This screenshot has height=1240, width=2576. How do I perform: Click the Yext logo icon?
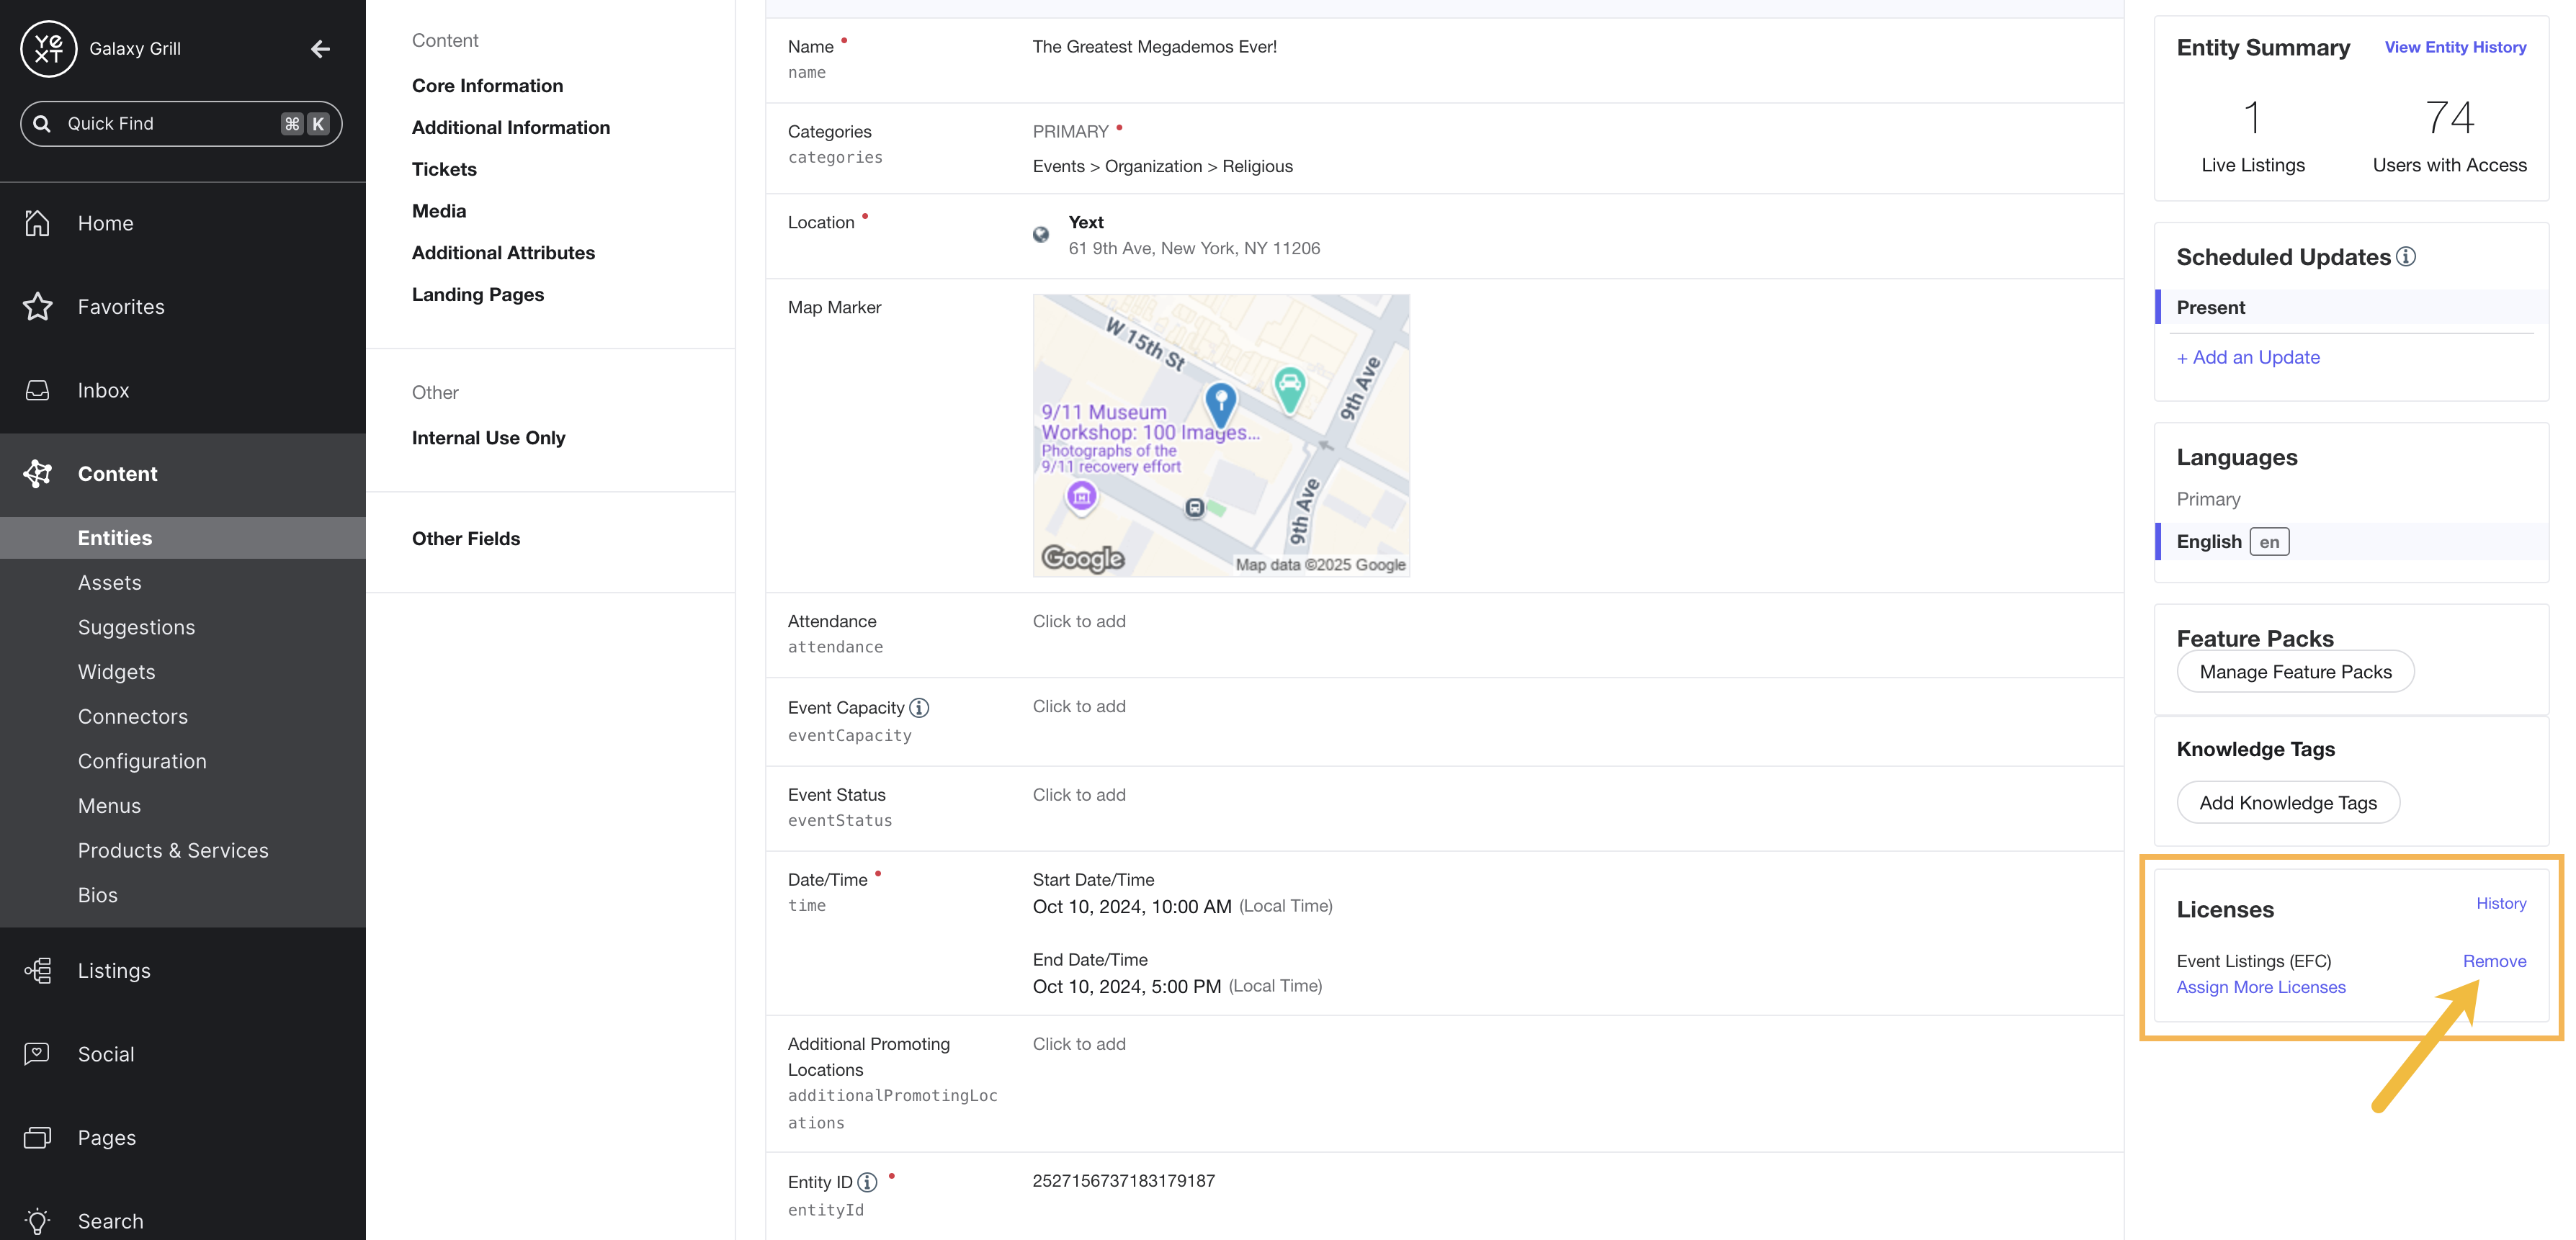[x=48, y=48]
